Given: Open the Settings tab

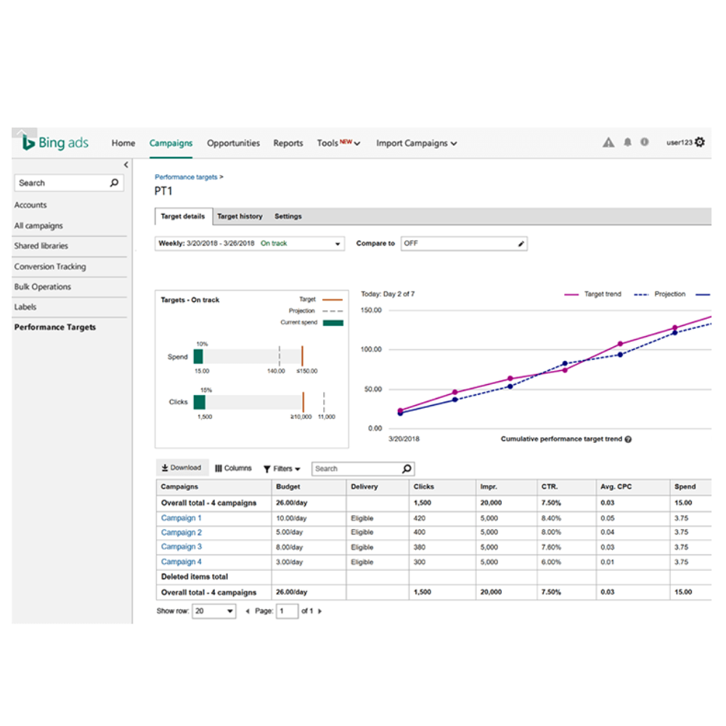Looking at the screenshot, I should click(287, 216).
